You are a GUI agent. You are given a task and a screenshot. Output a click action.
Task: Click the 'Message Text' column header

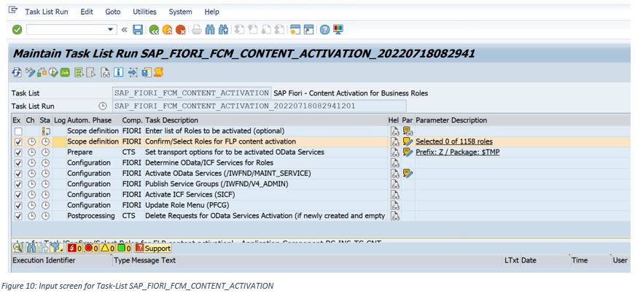coord(154,260)
